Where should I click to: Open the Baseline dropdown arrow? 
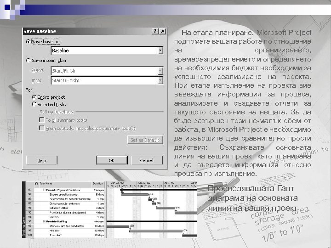point(160,51)
